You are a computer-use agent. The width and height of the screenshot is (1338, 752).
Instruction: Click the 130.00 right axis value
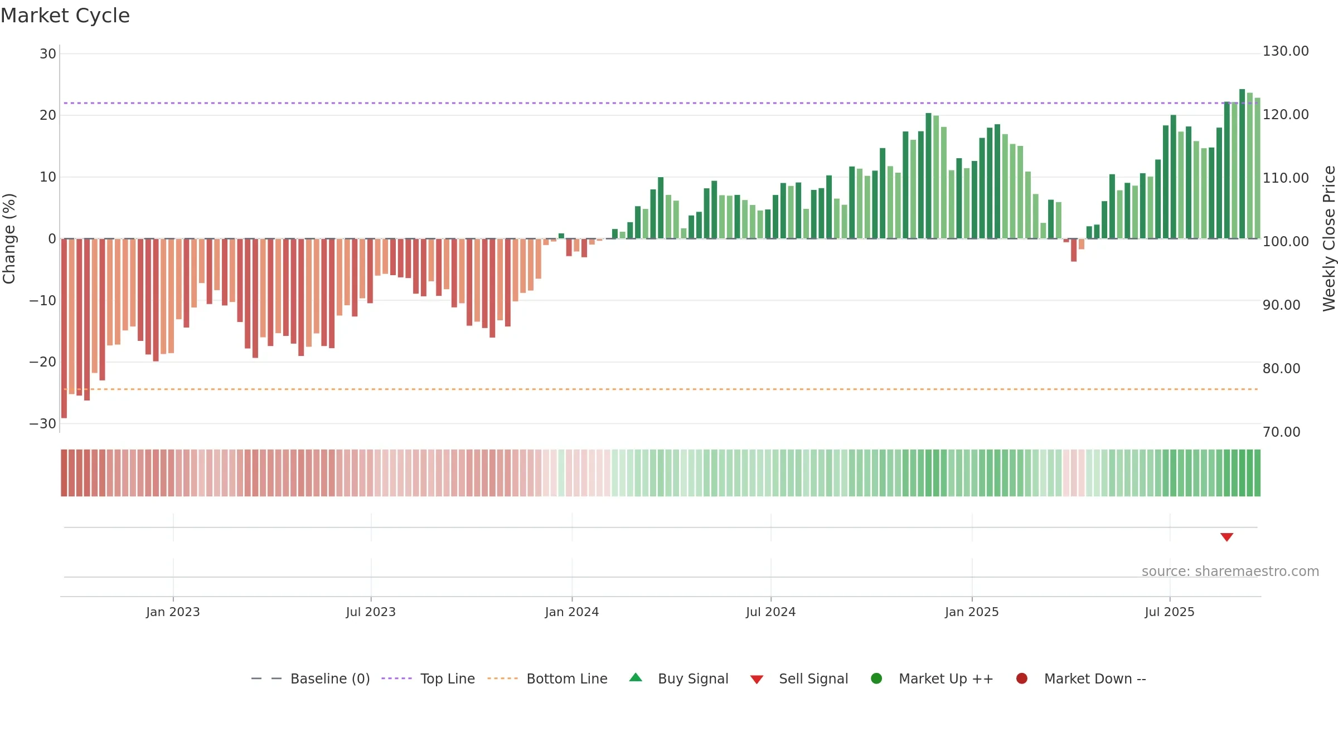[x=1286, y=51]
